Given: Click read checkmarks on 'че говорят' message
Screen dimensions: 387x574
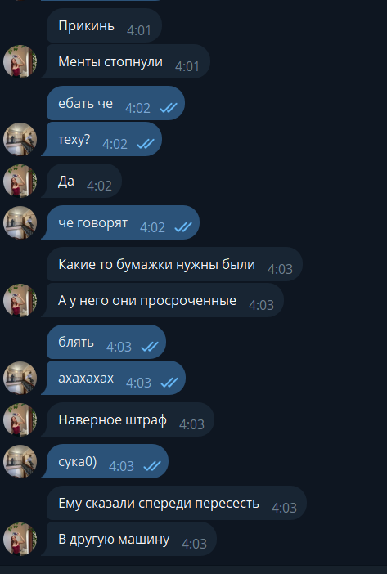Looking at the screenshot, I should pos(183,227).
